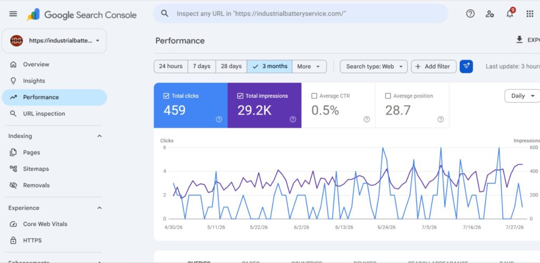Open the Help question mark icon
This screenshot has width=540, height=263.
(x=470, y=14)
